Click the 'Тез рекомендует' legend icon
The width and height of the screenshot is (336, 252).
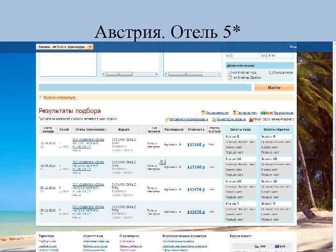pyautogui.click(x=203, y=112)
